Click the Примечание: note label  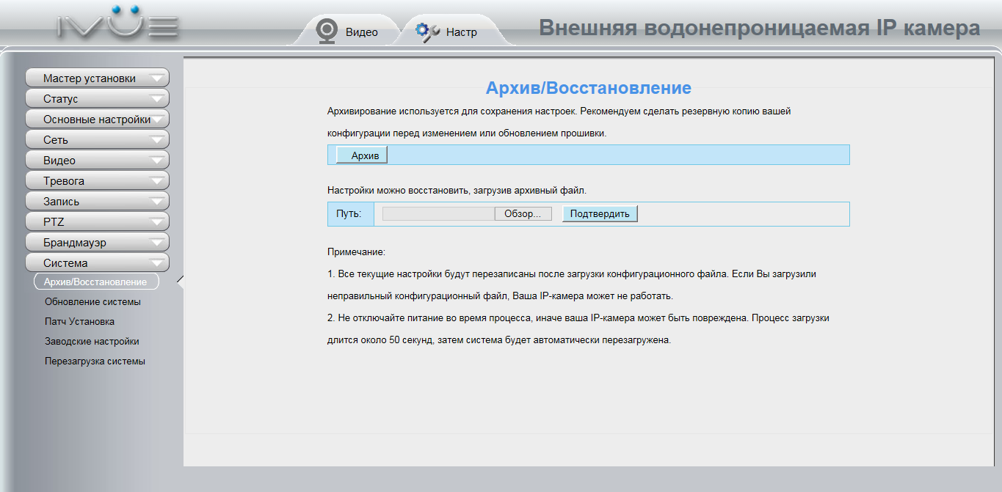point(356,252)
